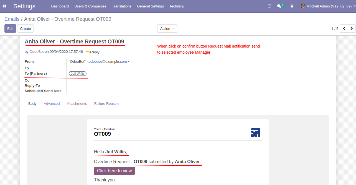
Task: Switch to the Failure Reason tab
Action: pos(106,103)
